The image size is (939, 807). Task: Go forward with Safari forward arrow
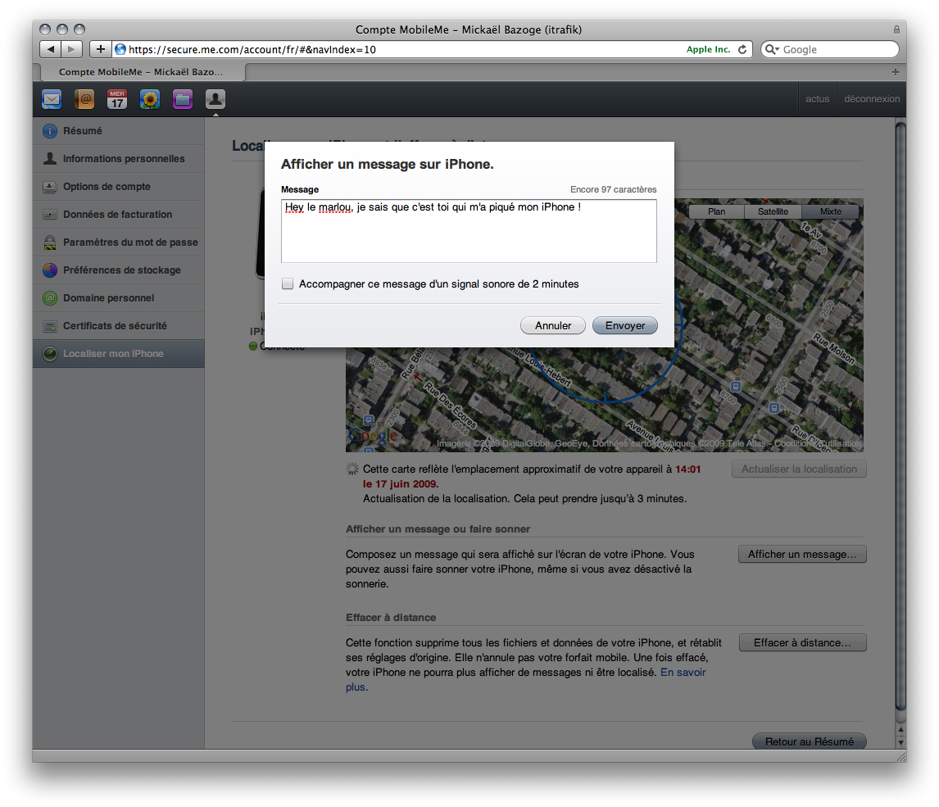tap(71, 49)
